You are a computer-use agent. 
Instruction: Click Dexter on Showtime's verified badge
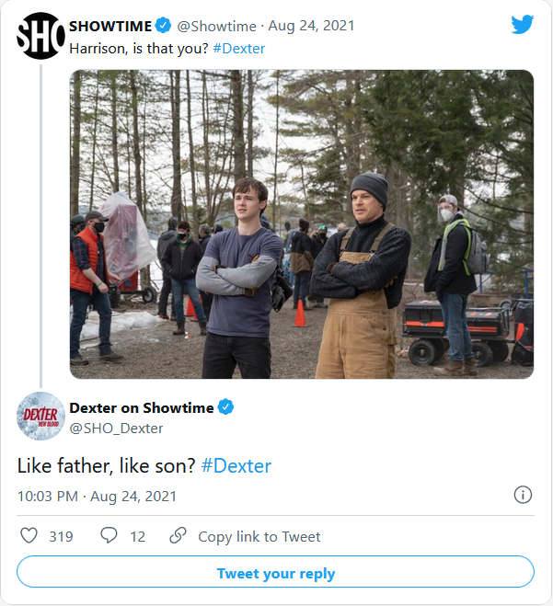pos(225,407)
